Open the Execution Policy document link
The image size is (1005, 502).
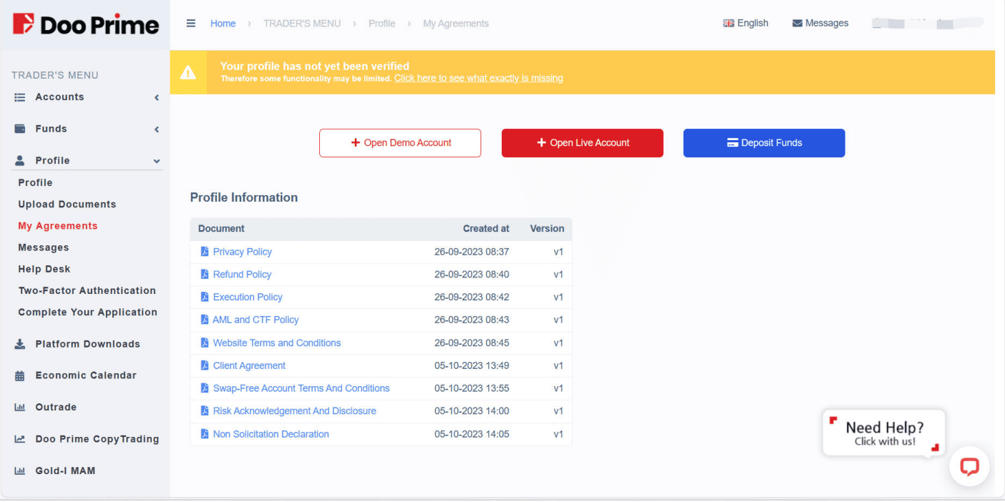tap(248, 297)
